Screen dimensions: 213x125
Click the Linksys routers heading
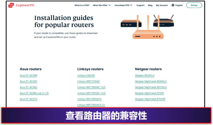coord(90,69)
